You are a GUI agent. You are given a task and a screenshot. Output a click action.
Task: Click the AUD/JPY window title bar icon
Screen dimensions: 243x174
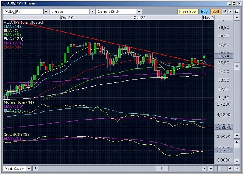[4, 3]
